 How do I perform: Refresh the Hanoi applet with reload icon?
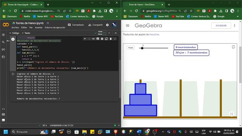[233, 47]
